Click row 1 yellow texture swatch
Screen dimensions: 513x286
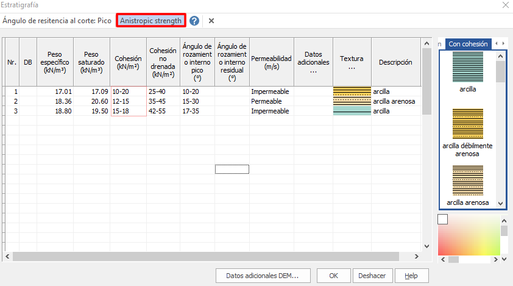tap(352, 91)
